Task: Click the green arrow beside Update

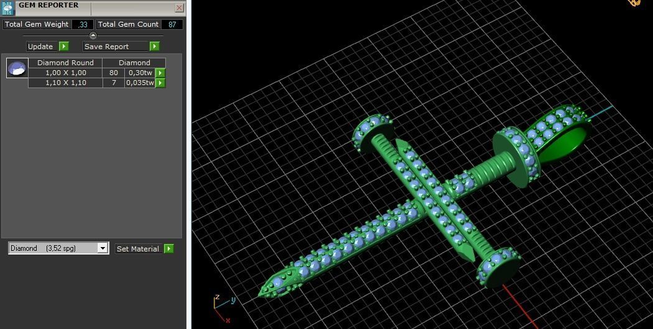Action: [64, 46]
